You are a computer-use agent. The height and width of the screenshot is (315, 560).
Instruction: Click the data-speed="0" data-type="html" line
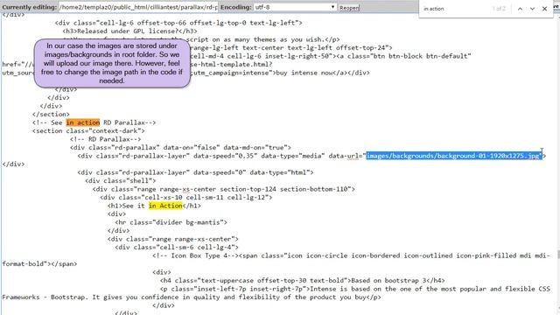pyautogui.click(x=195, y=172)
